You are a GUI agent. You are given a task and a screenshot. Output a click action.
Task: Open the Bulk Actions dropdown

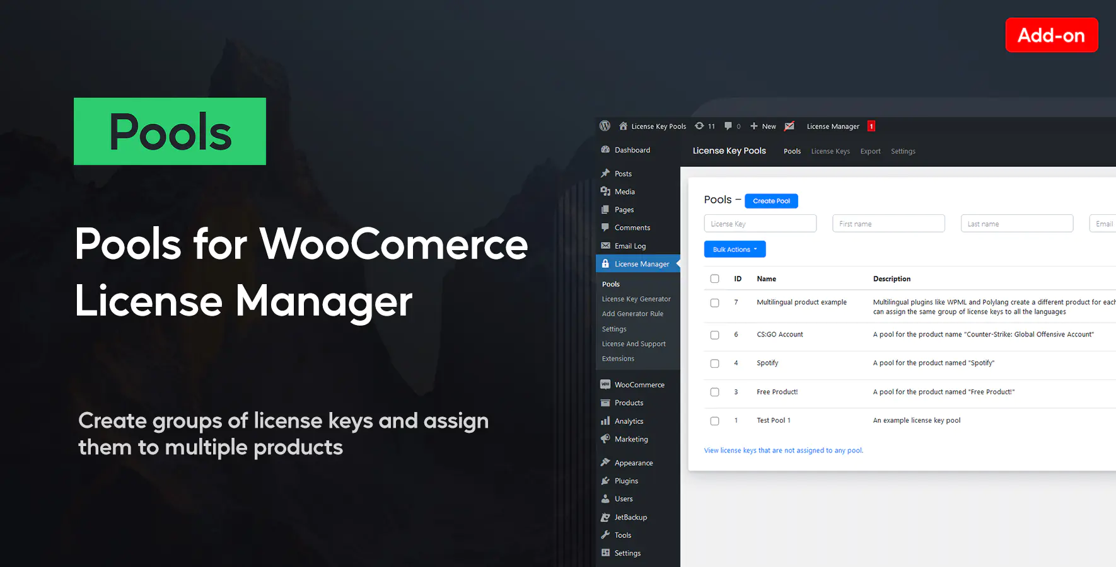point(735,249)
